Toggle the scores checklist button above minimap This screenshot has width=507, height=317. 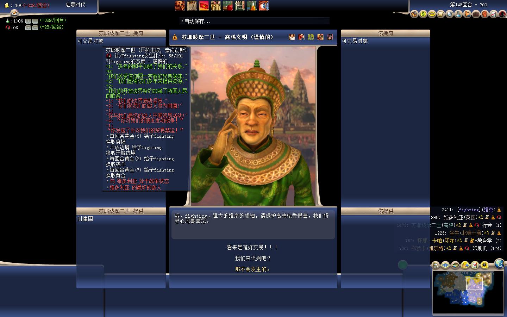[x=475, y=265]
